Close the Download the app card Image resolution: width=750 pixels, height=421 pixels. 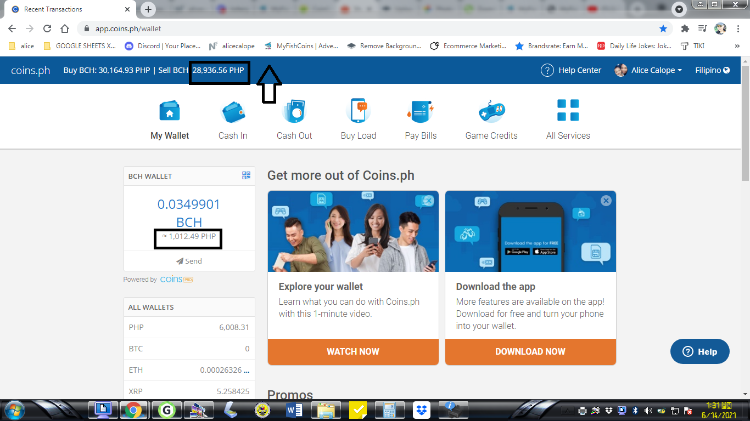point(606,201)
